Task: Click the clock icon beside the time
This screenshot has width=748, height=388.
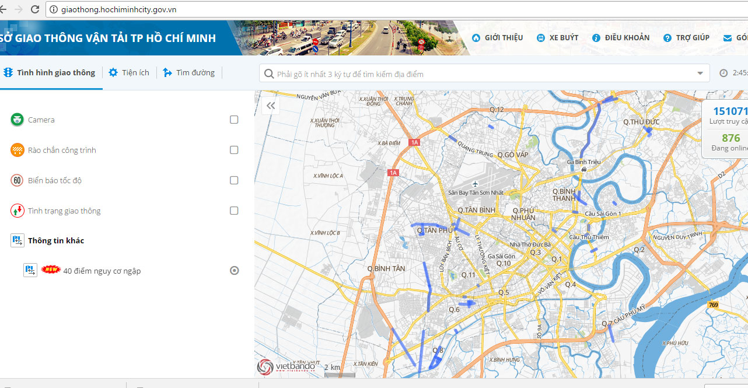Action: [x=723, y=73]
